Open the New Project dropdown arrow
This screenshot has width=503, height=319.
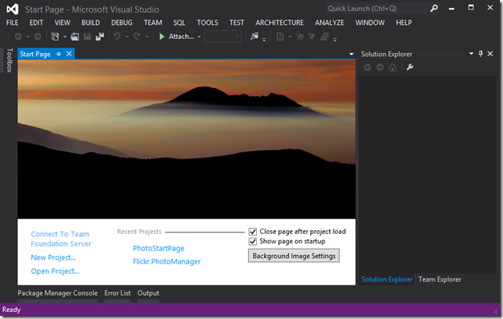(x=65, y=37)
